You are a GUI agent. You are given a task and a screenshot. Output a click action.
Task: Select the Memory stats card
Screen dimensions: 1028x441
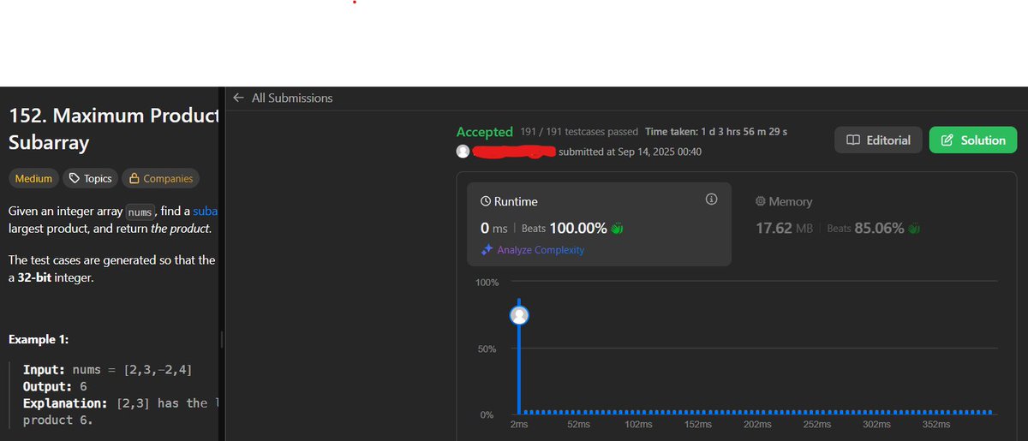(874, 224)
